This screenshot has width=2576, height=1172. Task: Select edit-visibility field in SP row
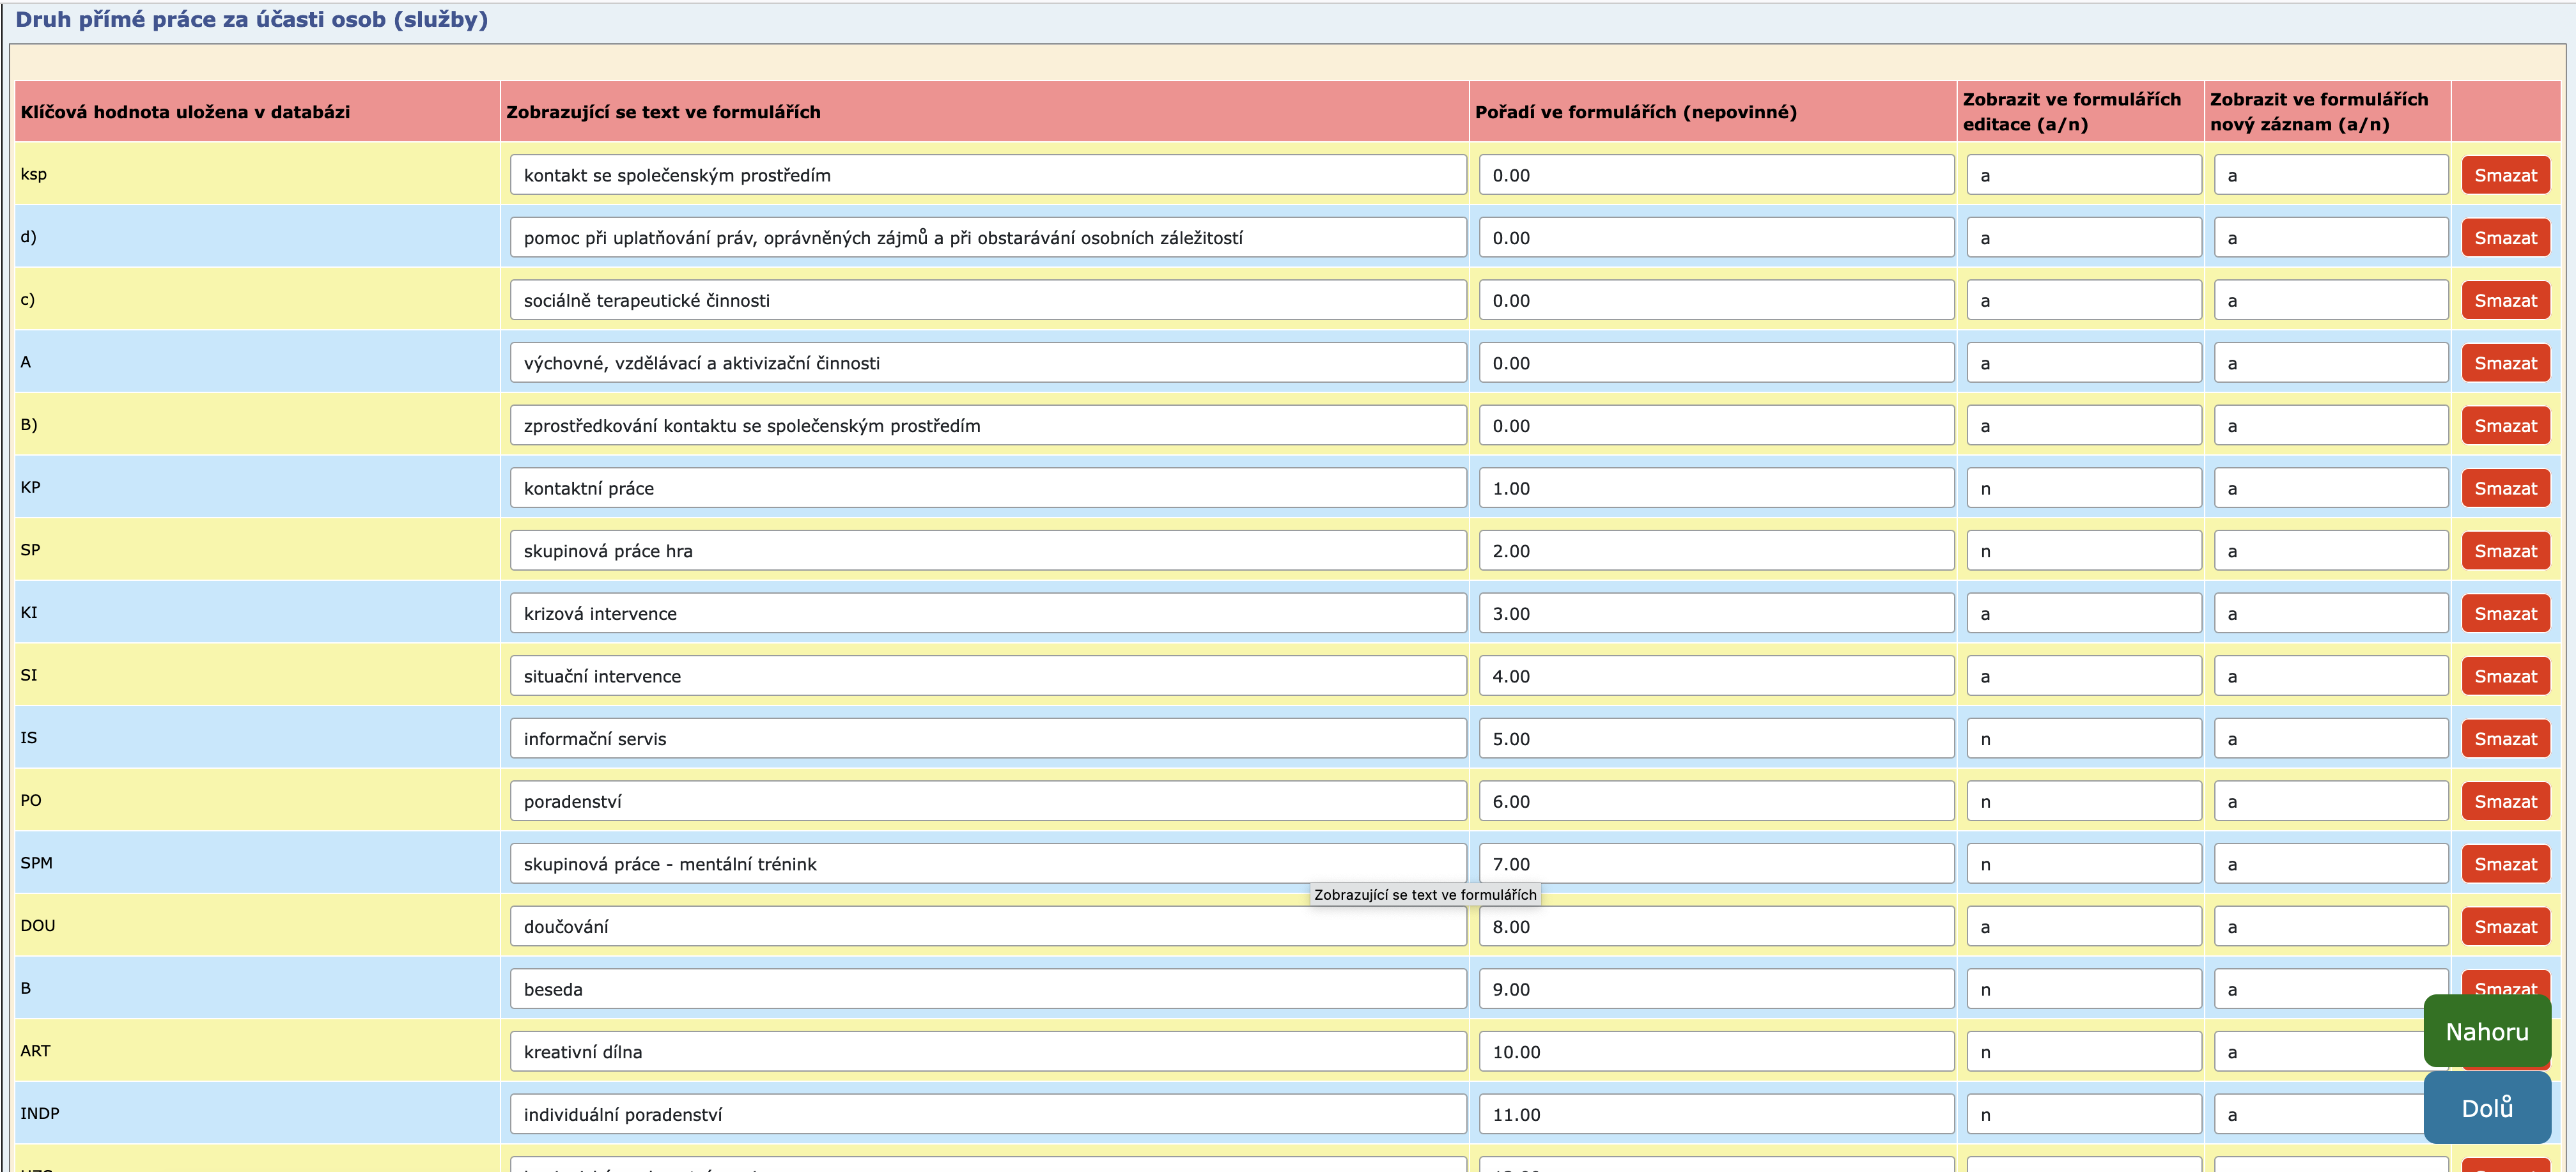click(2083, 551)
